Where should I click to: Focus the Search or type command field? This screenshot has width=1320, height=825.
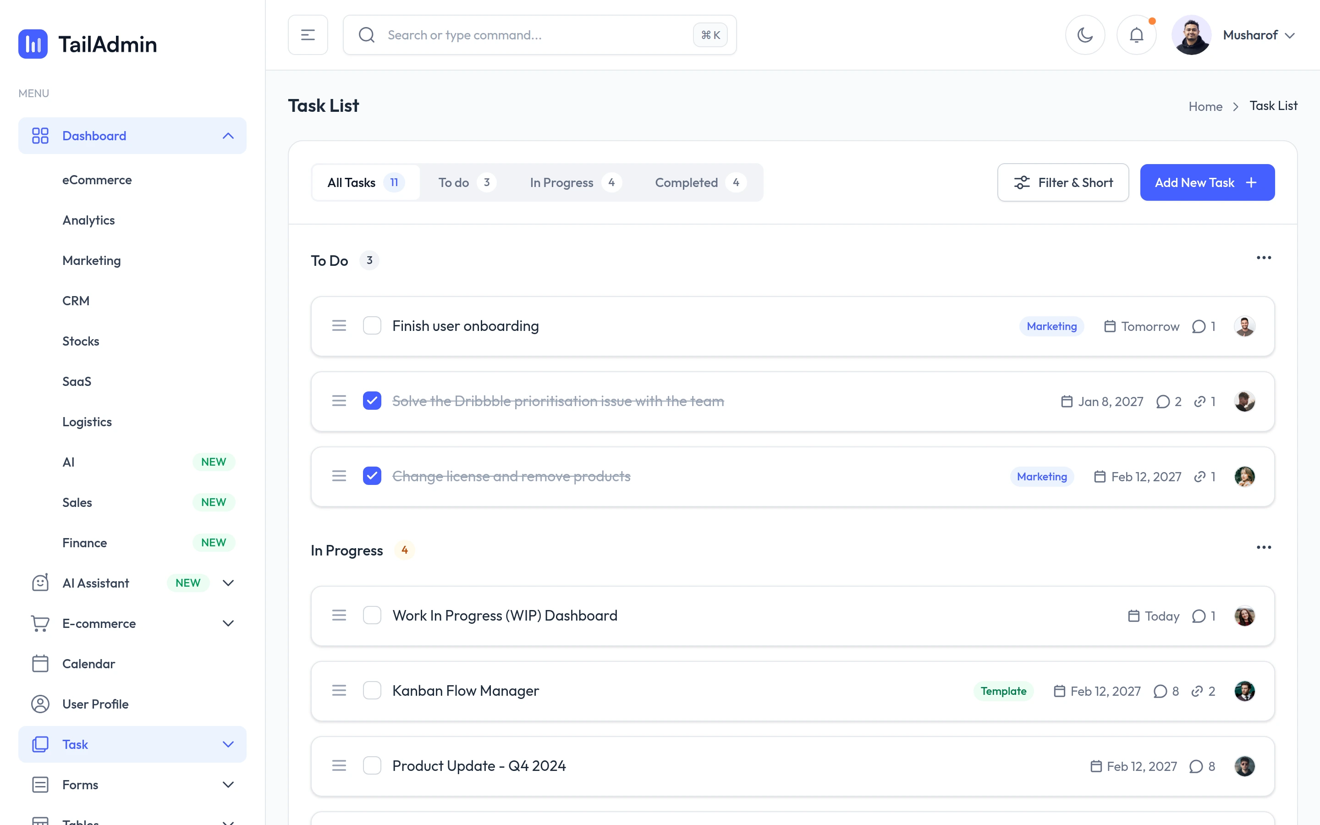click(539, 35)
